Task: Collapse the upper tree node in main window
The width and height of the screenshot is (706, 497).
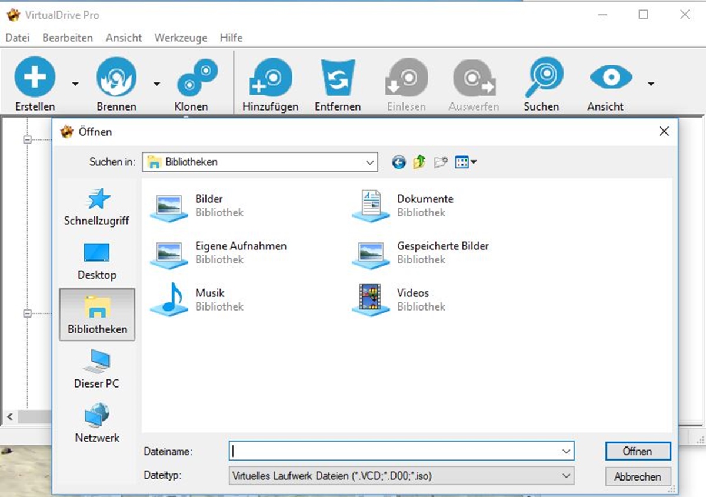Action: click(x=27, y=139)
